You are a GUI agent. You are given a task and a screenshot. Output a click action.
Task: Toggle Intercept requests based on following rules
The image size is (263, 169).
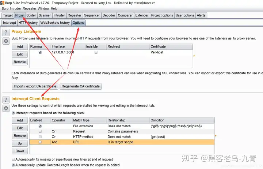(13, 113)
